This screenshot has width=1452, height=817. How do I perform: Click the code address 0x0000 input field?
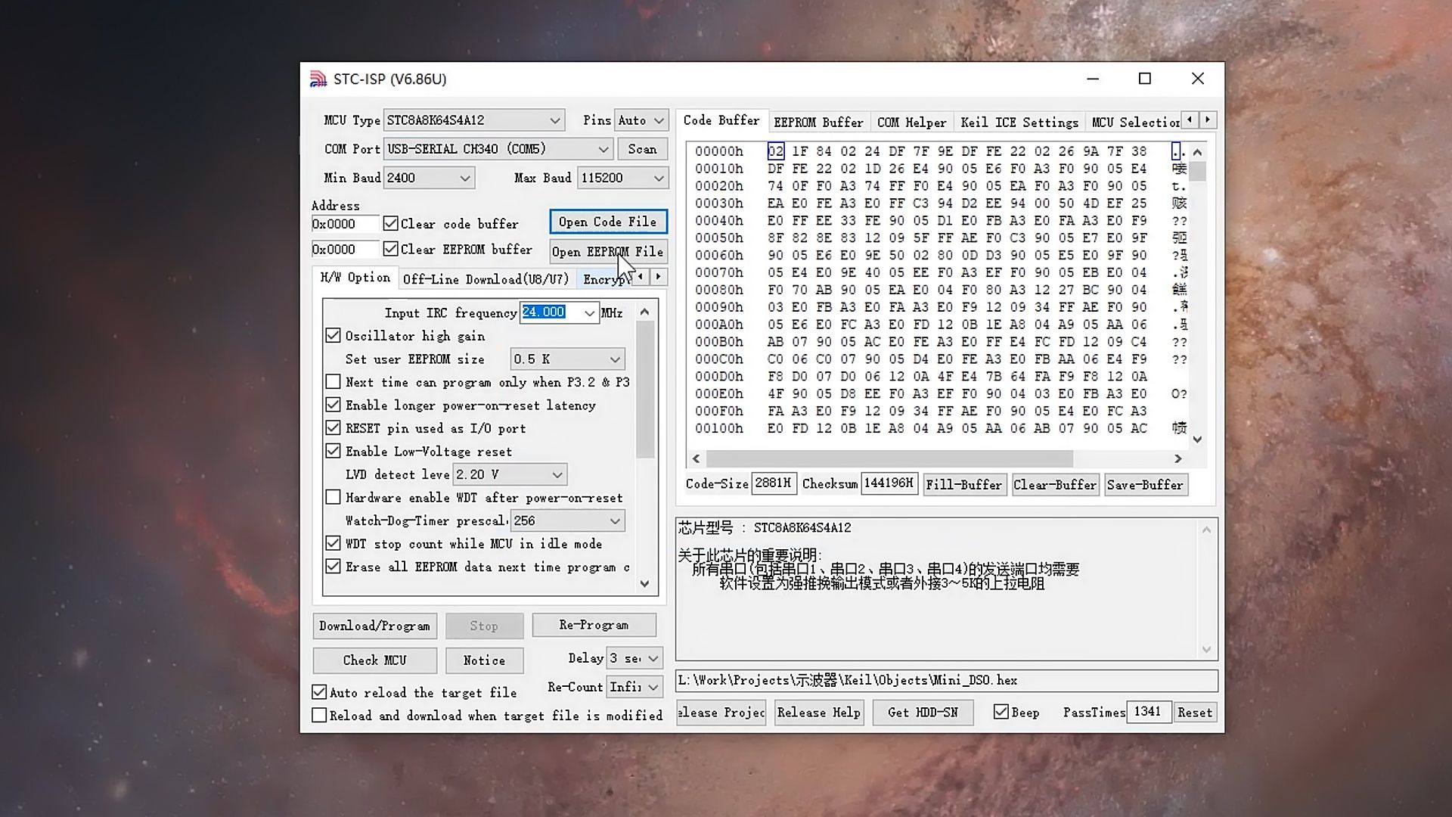(x=344, y=224)
